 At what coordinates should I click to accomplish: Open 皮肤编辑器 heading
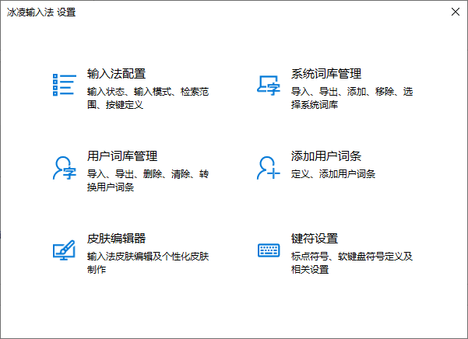[x=116, y=239]
